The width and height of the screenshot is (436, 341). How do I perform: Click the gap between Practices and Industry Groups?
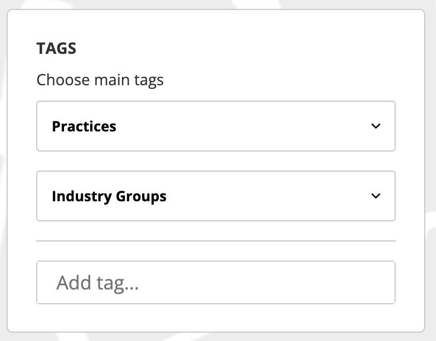click(216, 161)
